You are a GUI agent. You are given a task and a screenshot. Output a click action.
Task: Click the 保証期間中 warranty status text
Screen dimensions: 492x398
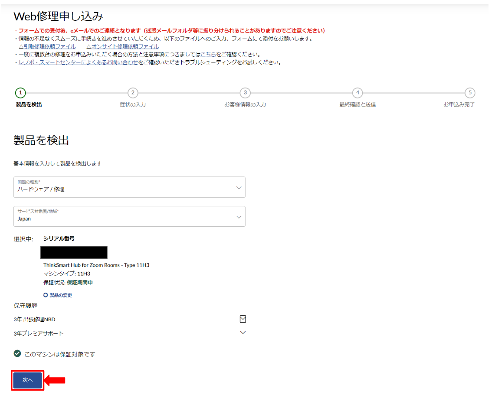[x=80, y=283]
